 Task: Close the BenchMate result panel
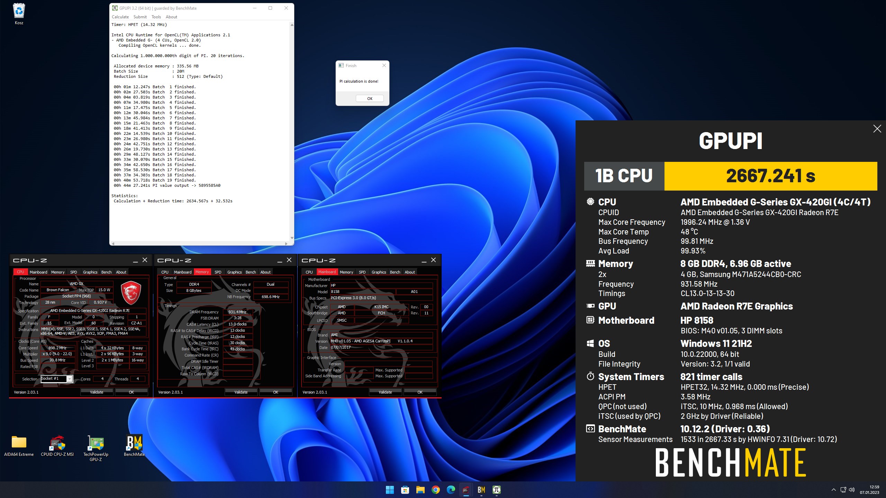pyautogui.click(x=877, y=129)
